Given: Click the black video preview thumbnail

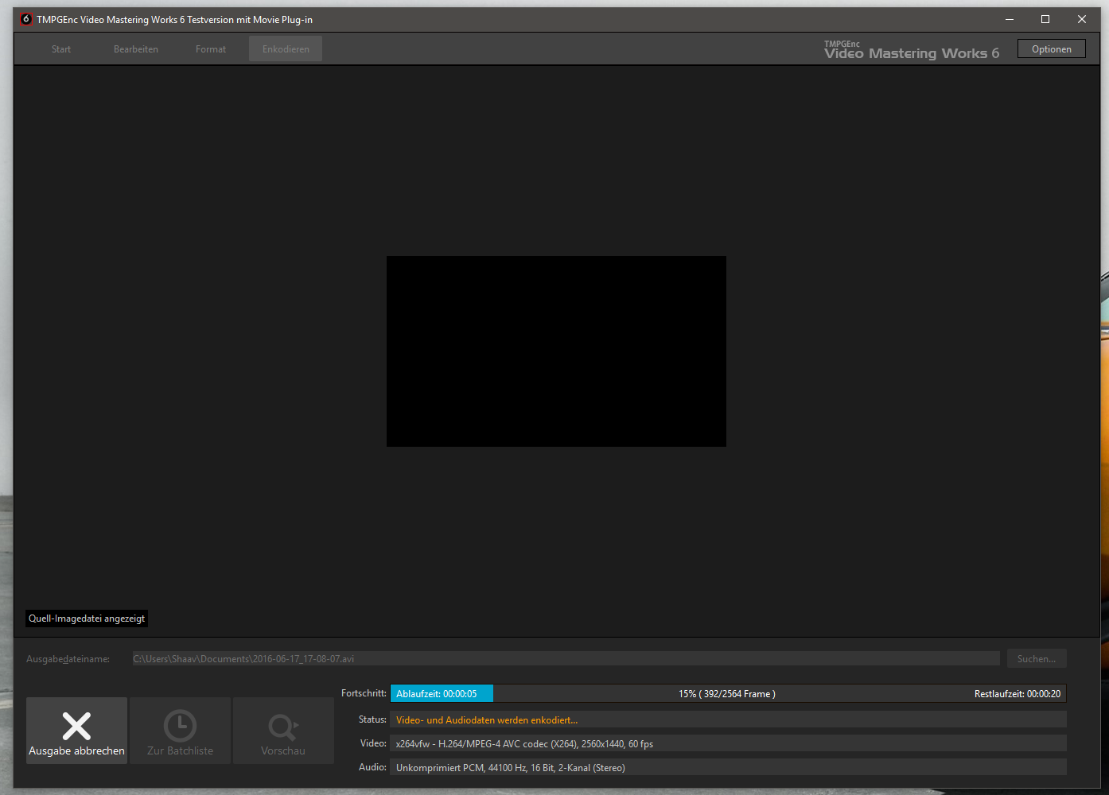Looking at the screenshot, I should 556,351.
